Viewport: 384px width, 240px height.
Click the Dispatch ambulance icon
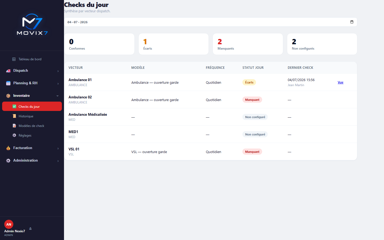pos(8,71)
